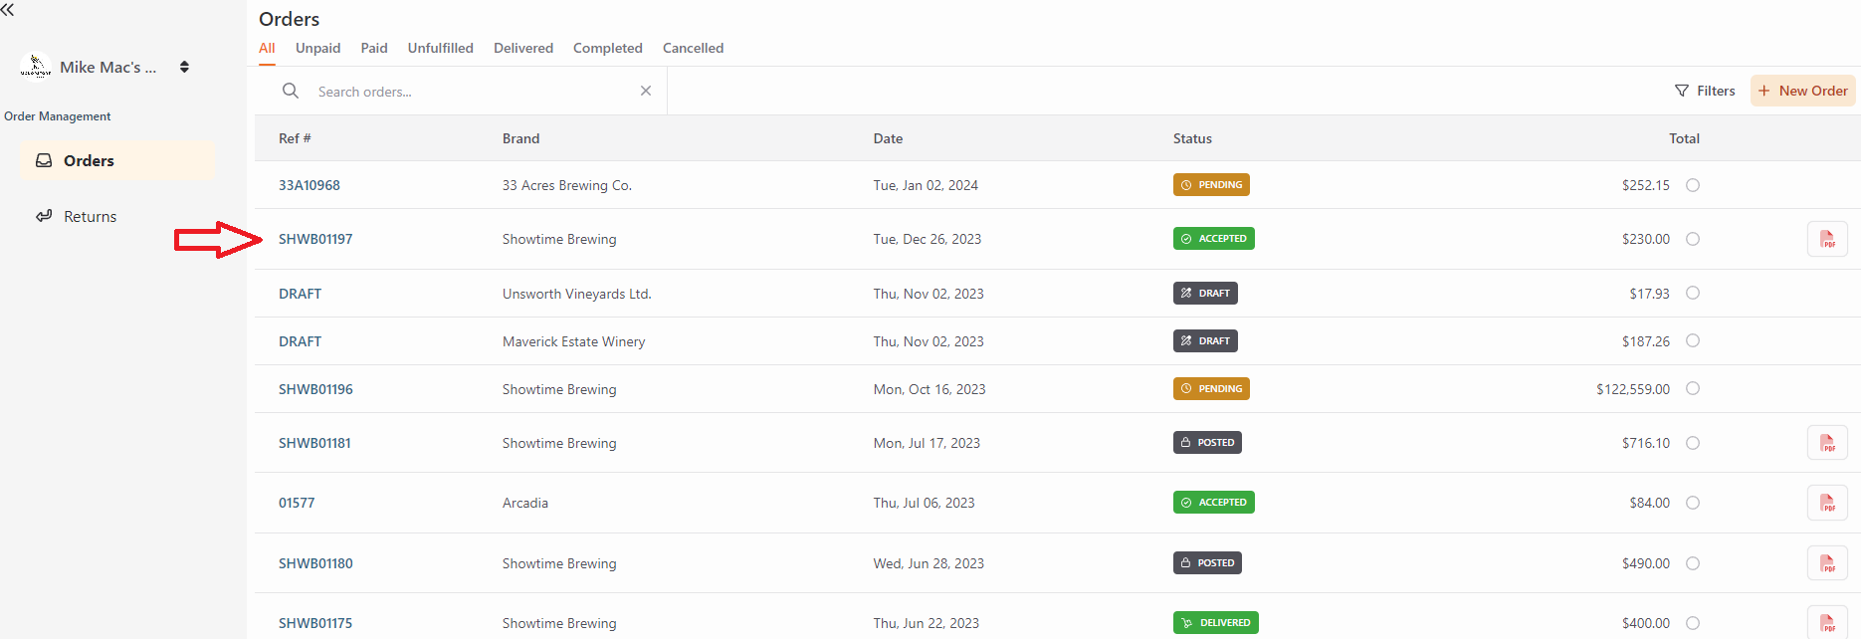The width and height of the screenshot is (1861, 639).
Task: Switch to the All tab
Action: pos(267,48)
